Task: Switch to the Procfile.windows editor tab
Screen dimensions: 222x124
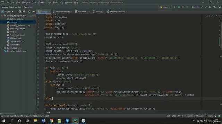Action: 117,12
